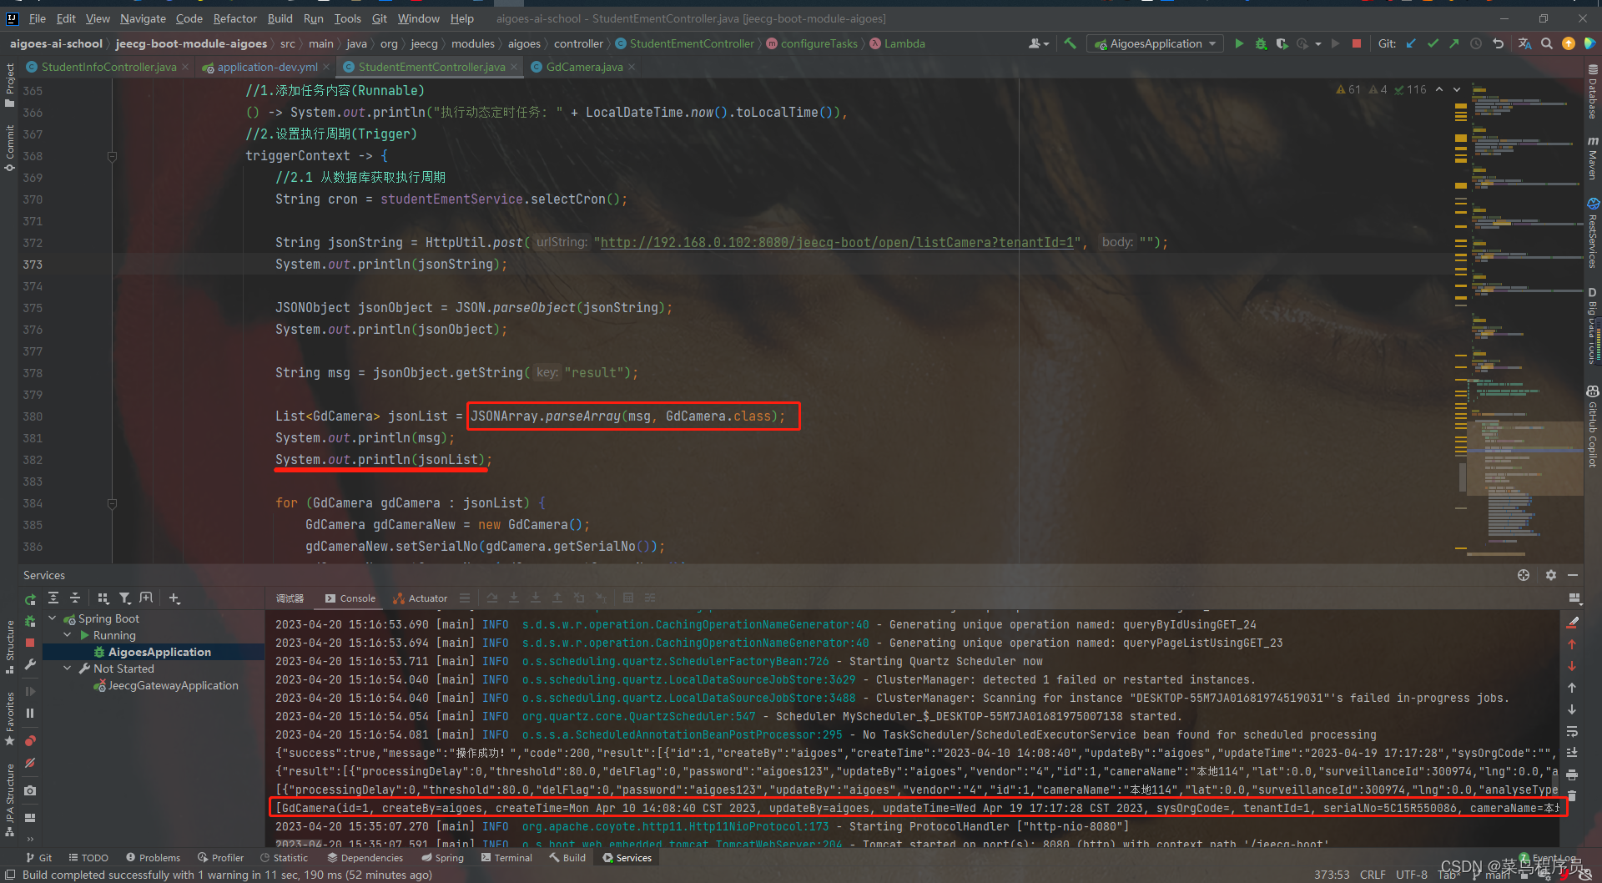The image size is (1602, 883).
Task: Pause program output in the Services panel
Action: coord(29,712)
